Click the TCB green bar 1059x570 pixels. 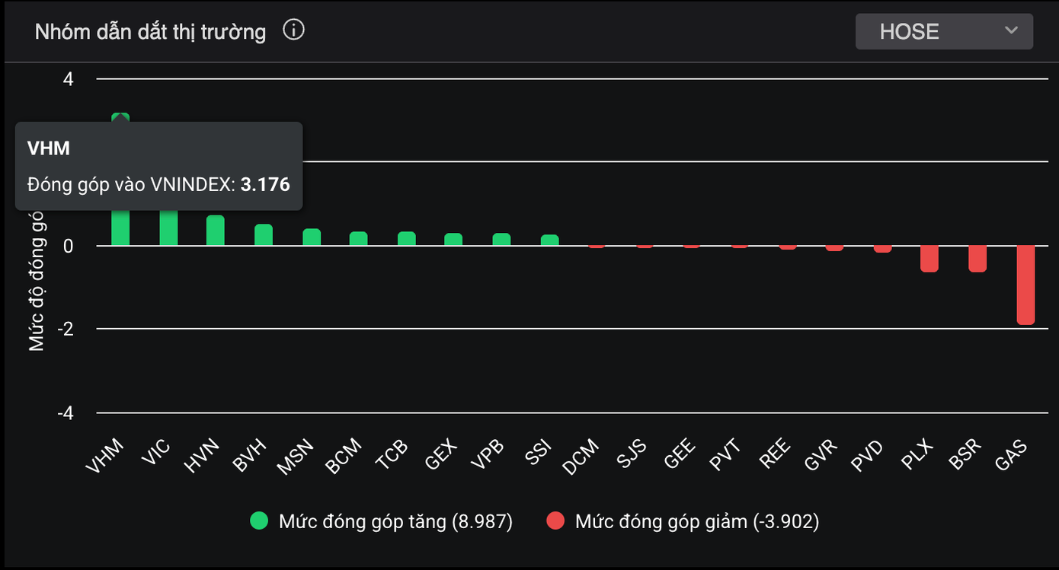(407, 239)
